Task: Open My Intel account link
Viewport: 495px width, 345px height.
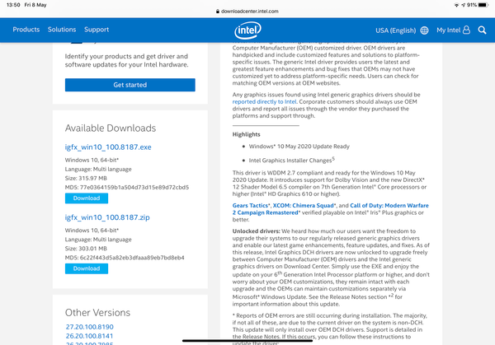Action: [448, 30]
